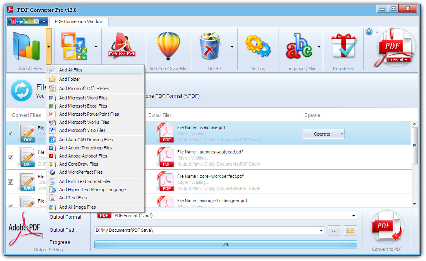Screen dimensions: 426x261
Task: Click the DWG, DXF, DWF AutoCAD icon
Action: coord(122,46)
